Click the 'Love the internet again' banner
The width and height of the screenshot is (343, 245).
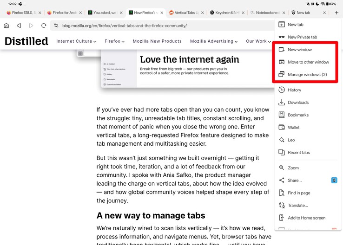pos(189,59)
